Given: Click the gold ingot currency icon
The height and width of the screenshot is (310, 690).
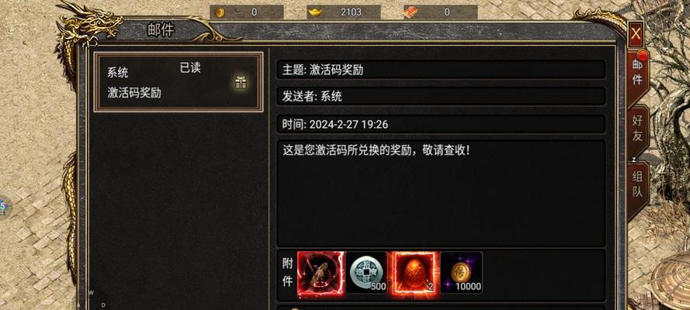Looking at the screenshot, I should 314,12.
